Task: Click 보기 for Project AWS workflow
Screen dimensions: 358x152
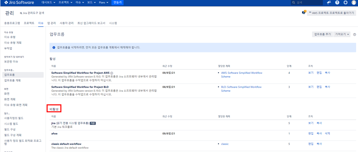Action: (311, 73)
